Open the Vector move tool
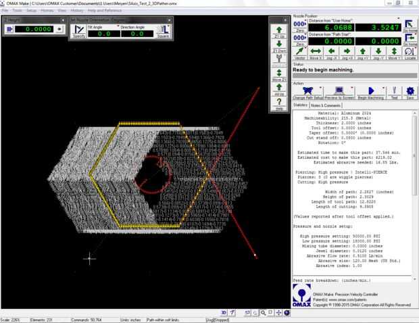 (300, 53)
